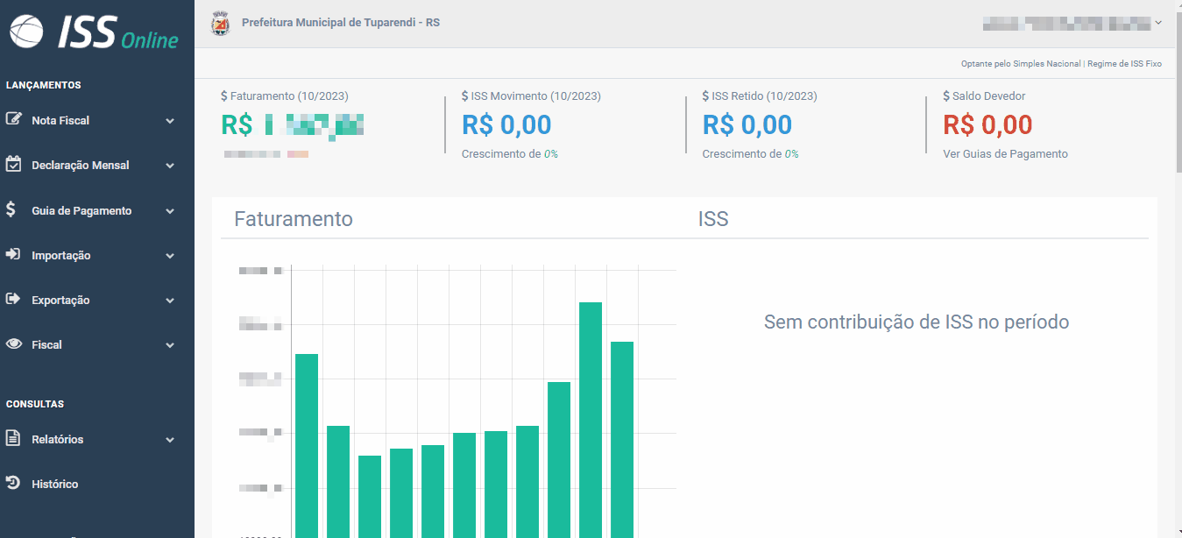Click the dollar icon beside ISS Movimento

465,96
